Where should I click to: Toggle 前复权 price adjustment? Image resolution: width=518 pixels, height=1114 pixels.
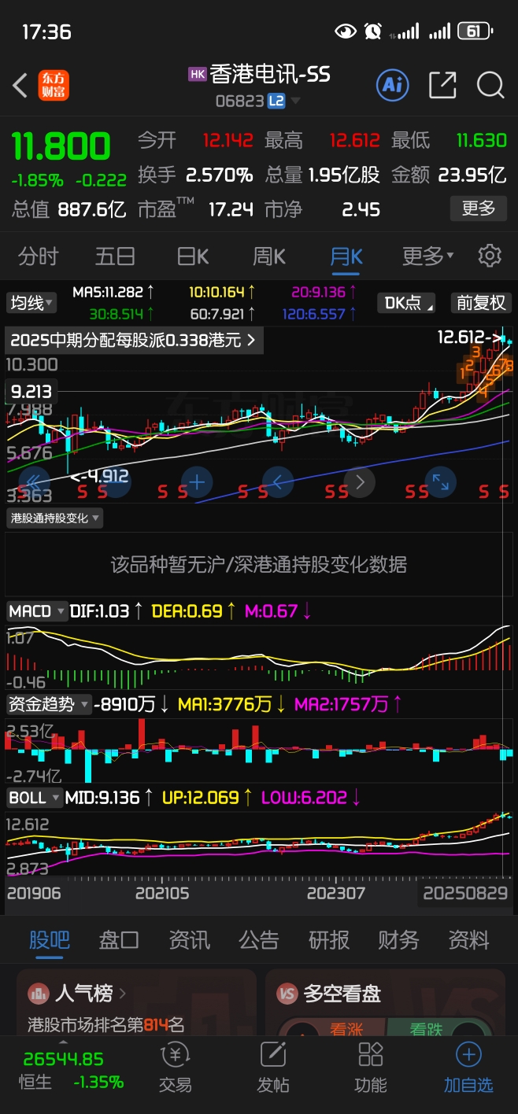481,303
